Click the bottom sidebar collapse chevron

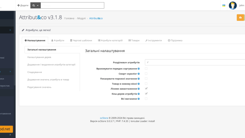10,135
